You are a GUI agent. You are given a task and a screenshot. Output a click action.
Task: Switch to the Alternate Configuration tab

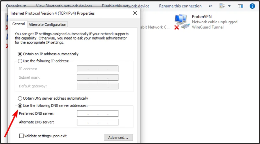(48, 24)
